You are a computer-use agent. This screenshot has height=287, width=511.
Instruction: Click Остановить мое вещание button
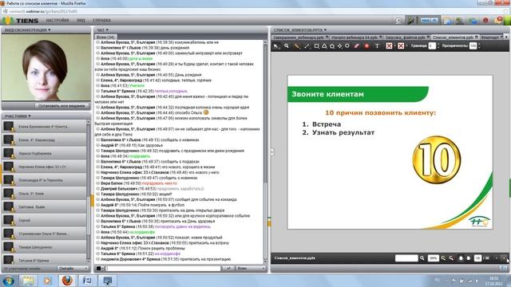(61, 106)
